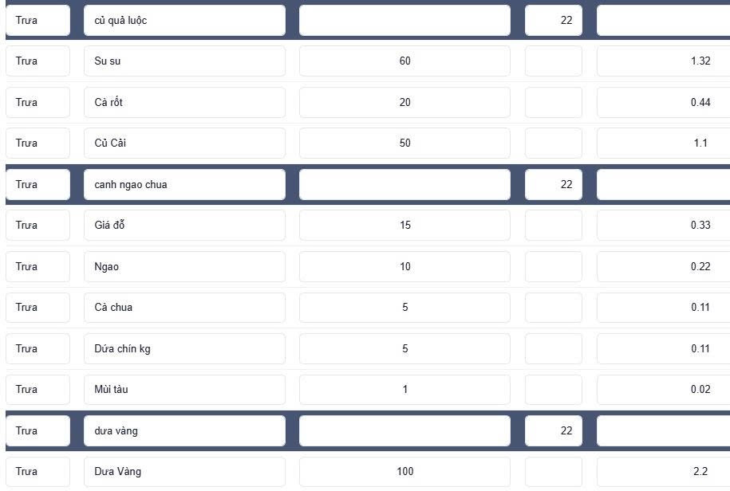Edit the Giá đỗ quantity field showing 15
This screenshot has width=730, height=491.
404,225
